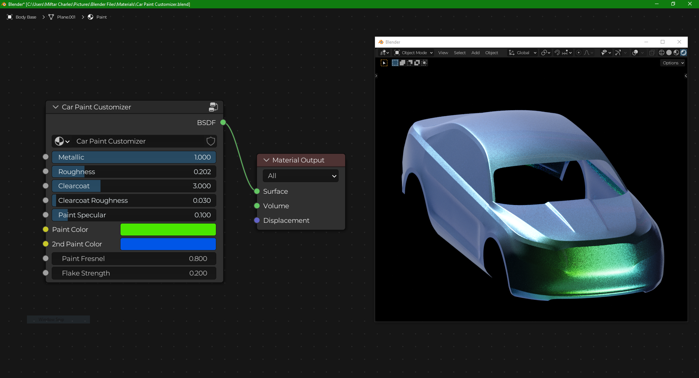The image size is (699, 378).
Task: Select the Material Preview shading sphere
Action: (676, 53)
